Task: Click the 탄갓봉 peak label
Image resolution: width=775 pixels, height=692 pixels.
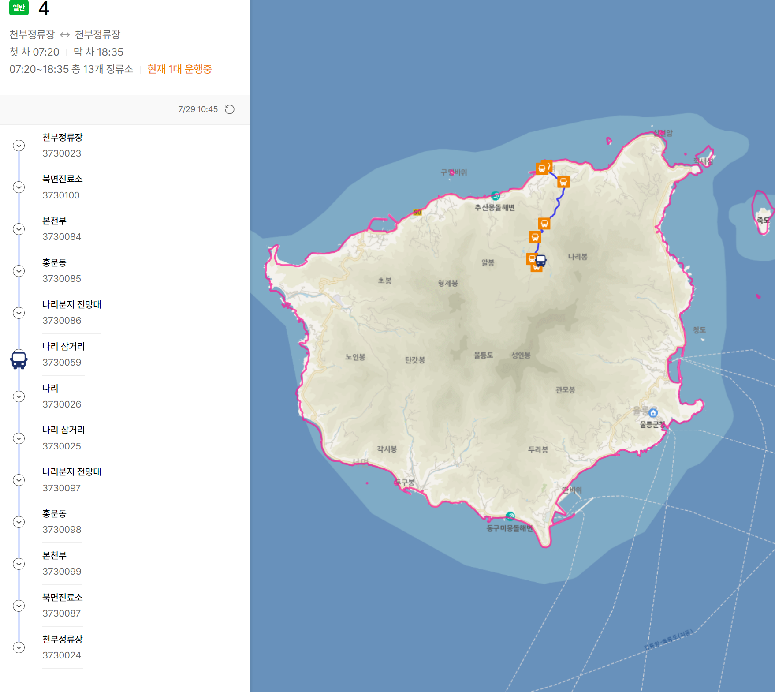Action: [415, 360]
